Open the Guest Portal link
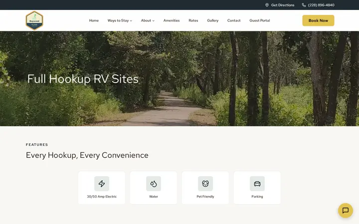The height and width of the screenshot is (224, 359). click(260, 20)
